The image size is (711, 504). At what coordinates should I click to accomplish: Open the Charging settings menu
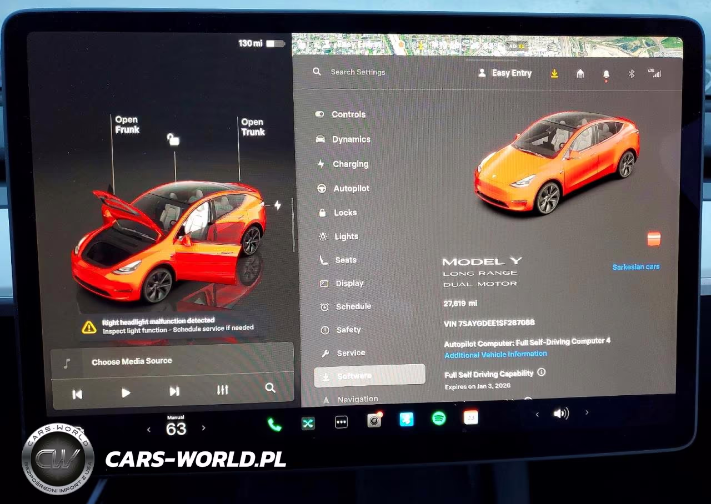[343, 164]
